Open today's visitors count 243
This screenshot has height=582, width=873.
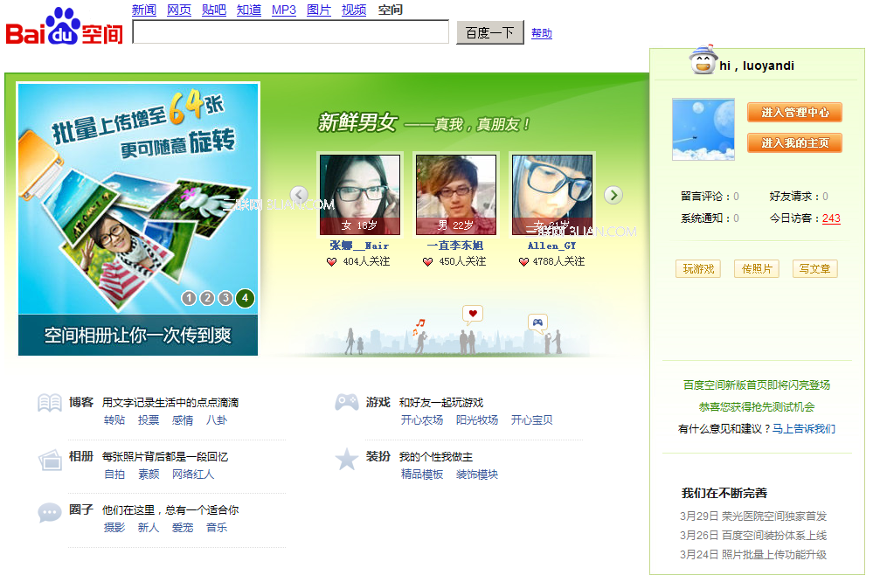831,218
